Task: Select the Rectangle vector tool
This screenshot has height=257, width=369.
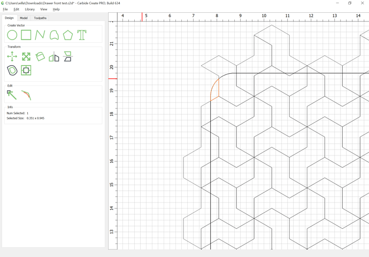Action: 26,35
